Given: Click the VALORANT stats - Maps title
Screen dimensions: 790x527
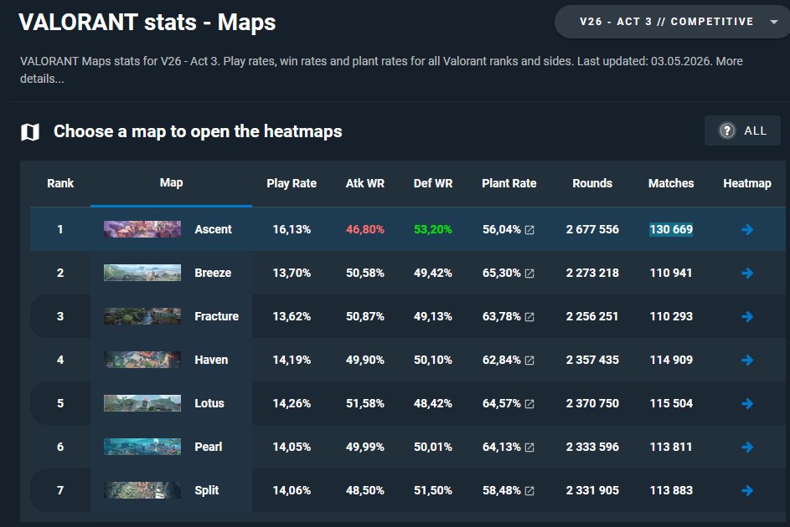Looking at the screenshot, I should pyautogui.click(x=147, y=22).
